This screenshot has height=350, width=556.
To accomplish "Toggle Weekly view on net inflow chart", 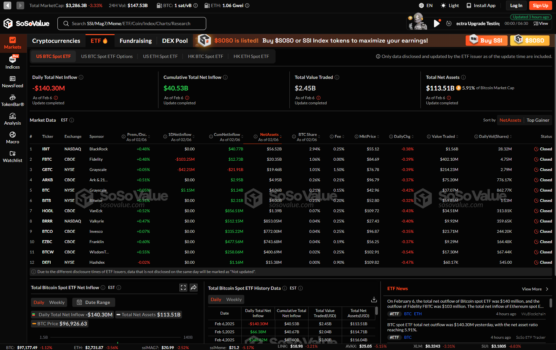I will point(57,302).
